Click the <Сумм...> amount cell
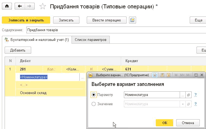Viewport: 206px width, 129px height. 109,69
